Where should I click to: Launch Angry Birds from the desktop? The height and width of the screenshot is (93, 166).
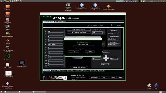pos(8,21)
